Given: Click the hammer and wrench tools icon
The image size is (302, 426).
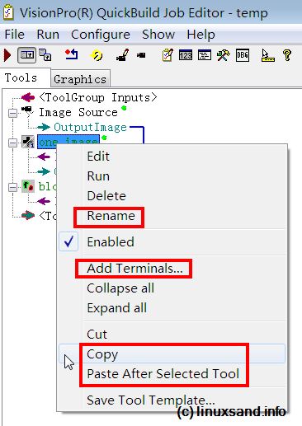Looking at the screenshot, I should [x=223, y=55].
